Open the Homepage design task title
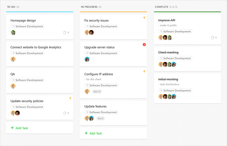227x146 pixels. point(23,20)
